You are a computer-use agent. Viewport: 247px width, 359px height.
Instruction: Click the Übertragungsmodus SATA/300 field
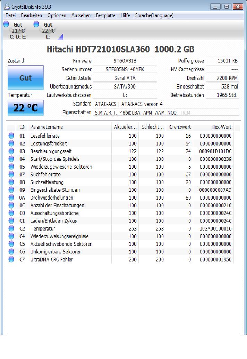(x=125, y=86)
